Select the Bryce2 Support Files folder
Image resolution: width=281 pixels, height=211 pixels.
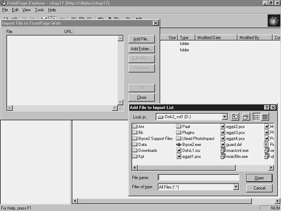click(x=152, y=139)
